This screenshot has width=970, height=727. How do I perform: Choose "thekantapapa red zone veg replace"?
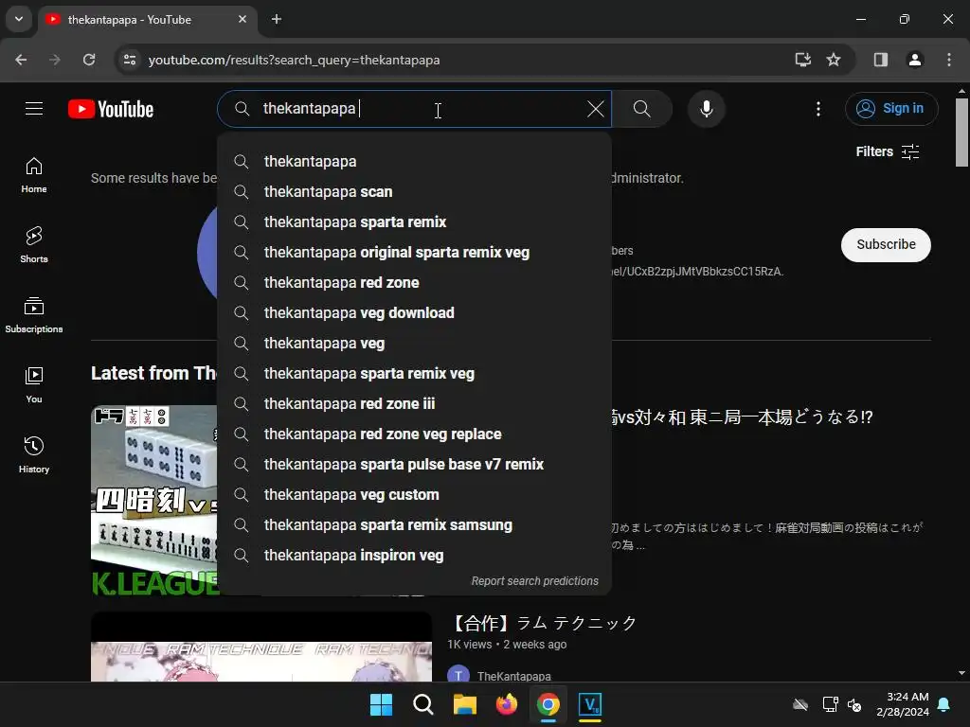click(x=414, y=434)
